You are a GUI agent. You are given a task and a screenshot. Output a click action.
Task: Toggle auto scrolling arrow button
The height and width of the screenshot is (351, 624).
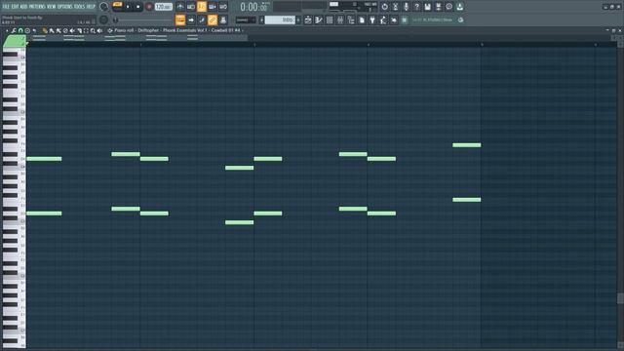[x=191, y=19]
